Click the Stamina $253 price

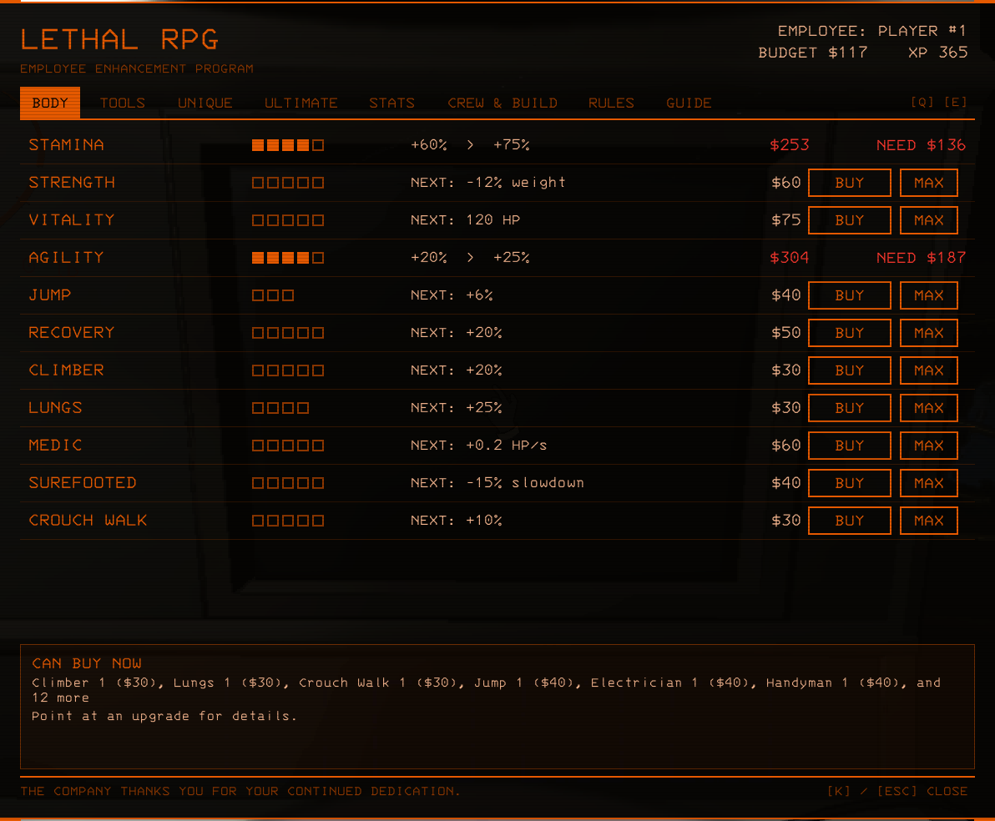pyautogui.click(x=790, y=145)
